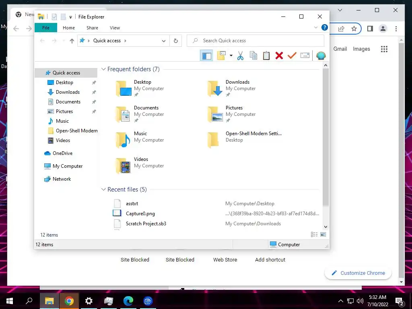
Task: Select Quick access in navigation pane
Action: pyautogui.click(x=66, y=73)
